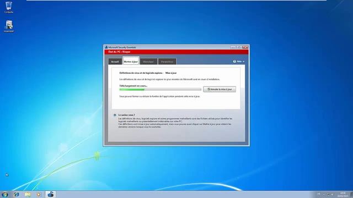The image size is (353, 198).
Task: Click the Aide help question mark icon
Action: tap(234, 61)
